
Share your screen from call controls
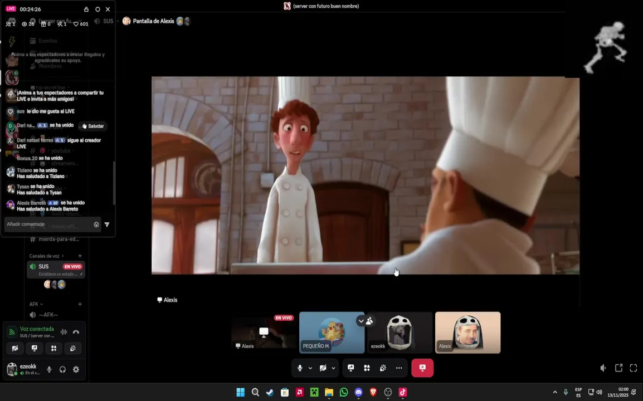(x=350, y=368)
